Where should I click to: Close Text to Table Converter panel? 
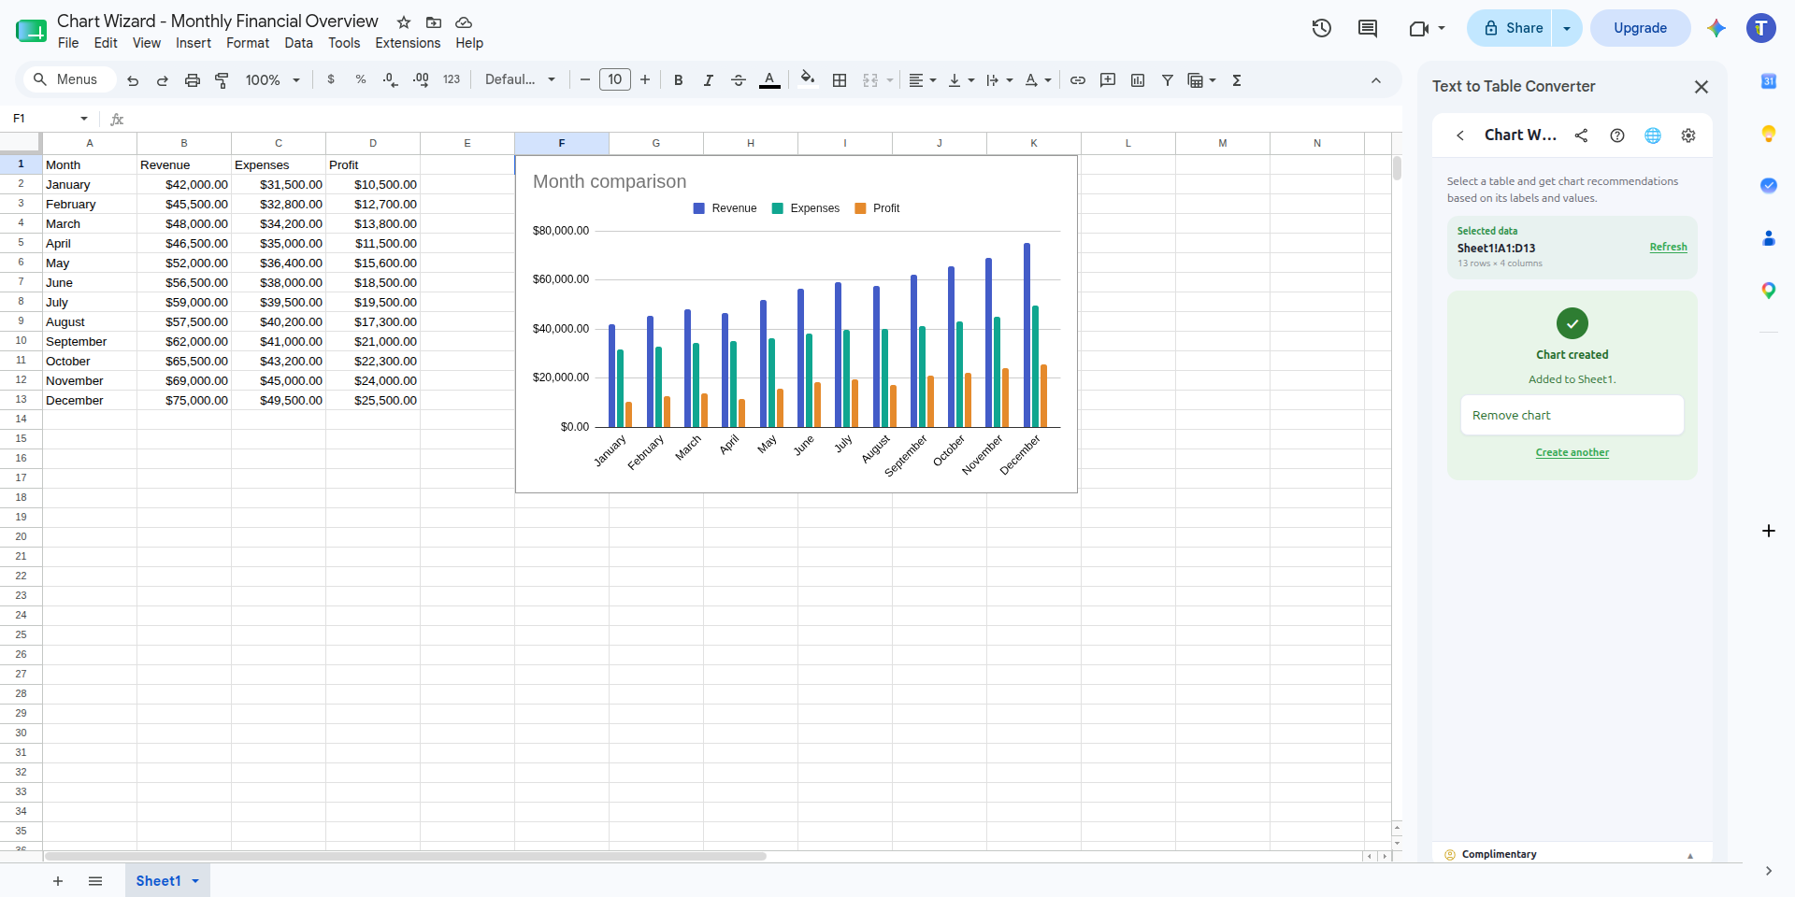click(1702, 87)
